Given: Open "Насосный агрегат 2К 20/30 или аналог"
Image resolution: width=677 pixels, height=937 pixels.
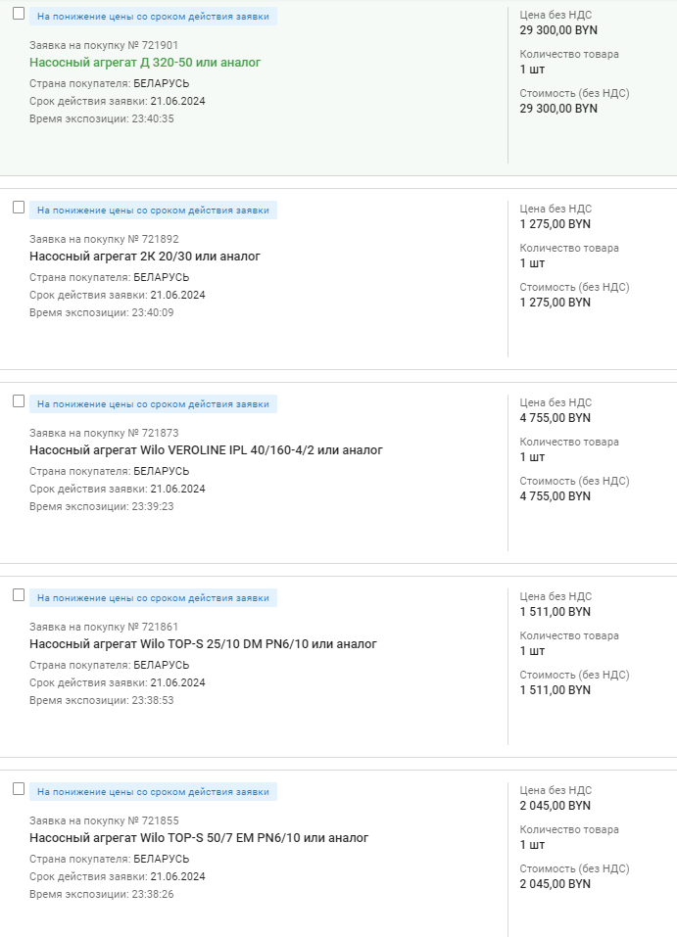Looking at the screenshot, I should coord(145,257).
